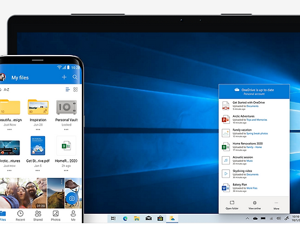Switch to the Photos tab

[x=56, y=216]
